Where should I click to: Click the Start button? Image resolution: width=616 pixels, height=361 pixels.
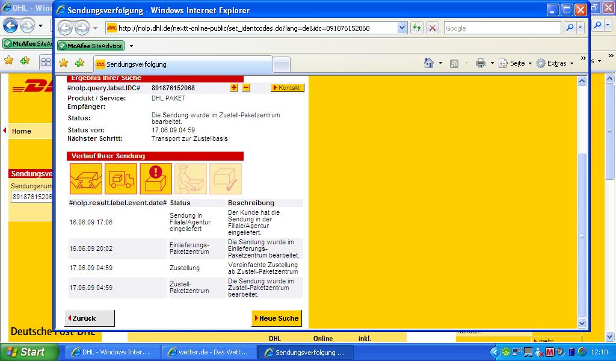coord(29,352)
